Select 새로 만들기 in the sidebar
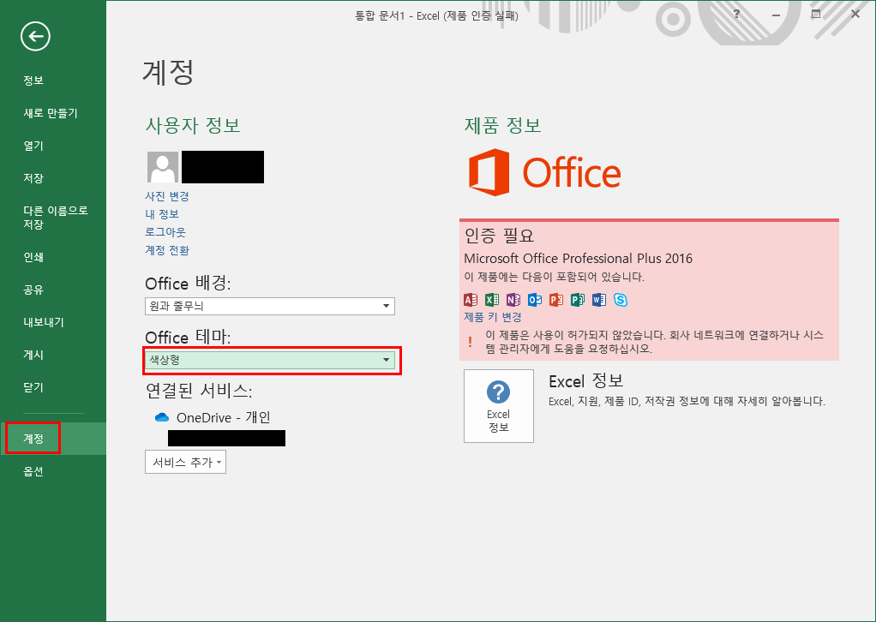Screen dimensions: 876x622 pyautogui.click(x=51, y=113)
